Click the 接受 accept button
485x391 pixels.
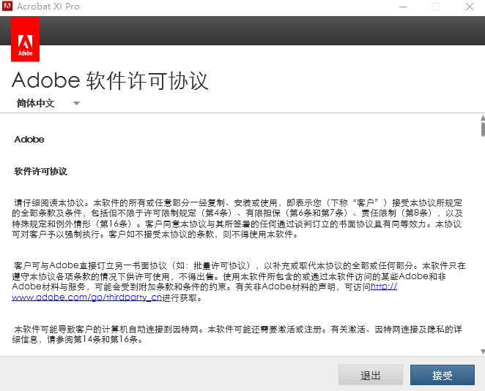443,375
